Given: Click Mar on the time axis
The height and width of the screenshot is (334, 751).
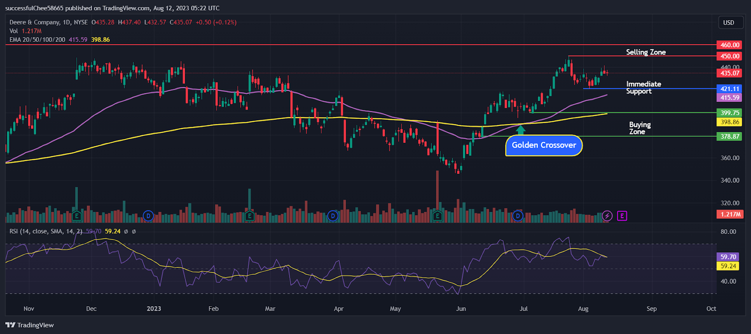Looking at the screenshot, I should click(270, 309).
